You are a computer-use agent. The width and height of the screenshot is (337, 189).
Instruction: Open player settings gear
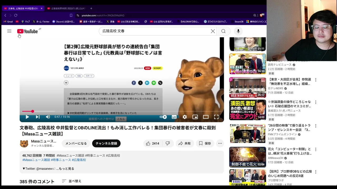(185, 117)
